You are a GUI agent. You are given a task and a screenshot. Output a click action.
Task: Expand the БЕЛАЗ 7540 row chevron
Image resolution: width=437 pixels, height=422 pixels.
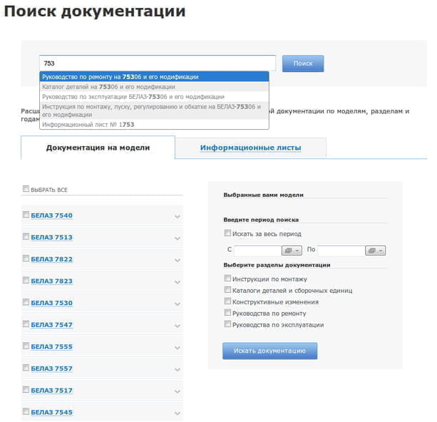(x=178, y=216)
